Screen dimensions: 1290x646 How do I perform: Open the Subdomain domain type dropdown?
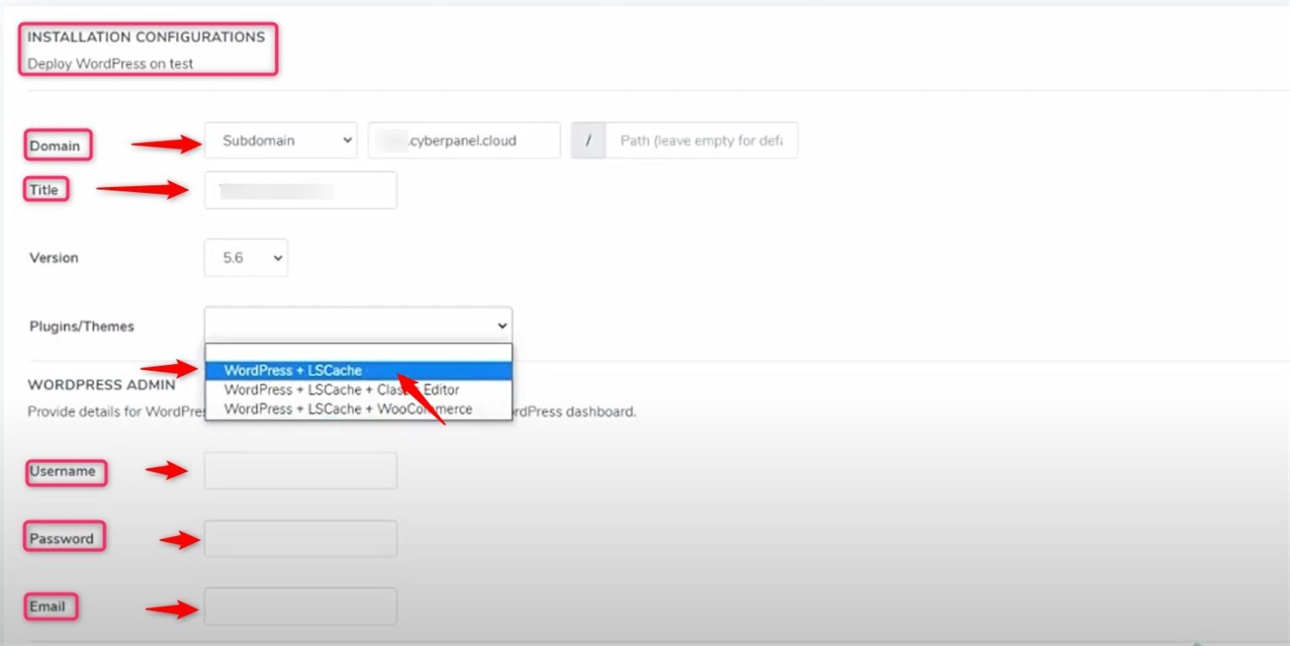pos(280,140)
